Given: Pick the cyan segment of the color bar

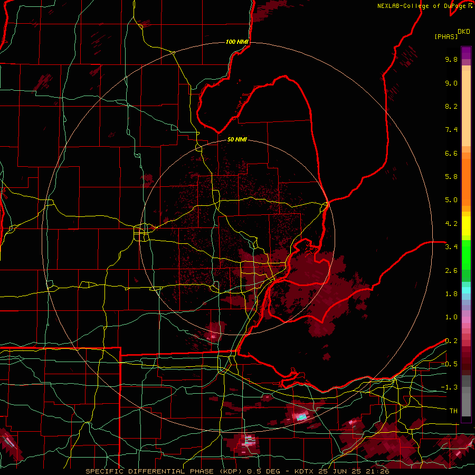Looking at the screenshot, I should 466,290.
